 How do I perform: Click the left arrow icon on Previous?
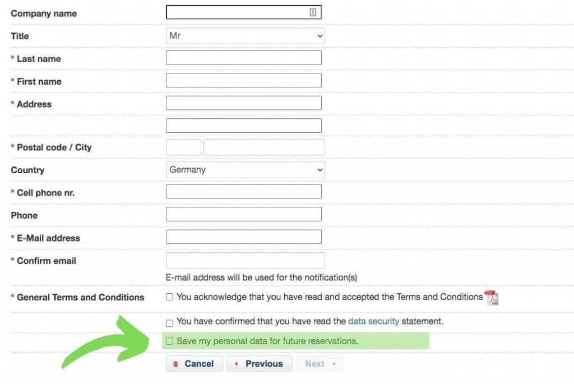pyautogui.click(x=236, y=364)
